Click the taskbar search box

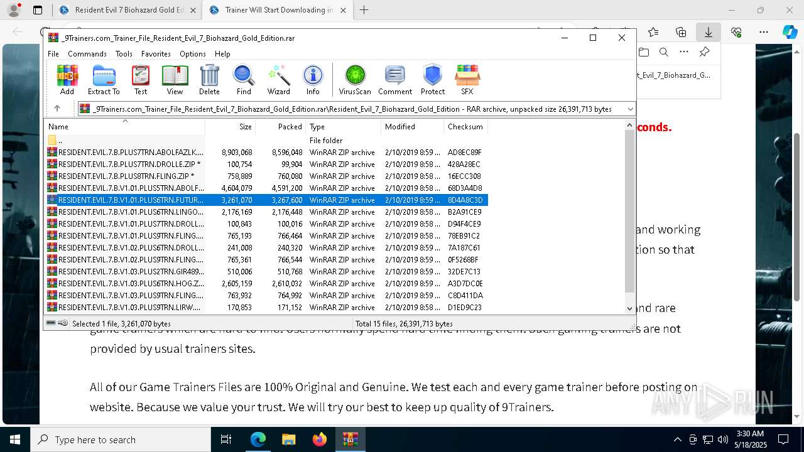tap(121, 439)
